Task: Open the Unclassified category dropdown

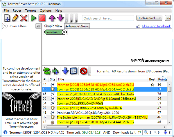Action: click(x=149, y=18)
